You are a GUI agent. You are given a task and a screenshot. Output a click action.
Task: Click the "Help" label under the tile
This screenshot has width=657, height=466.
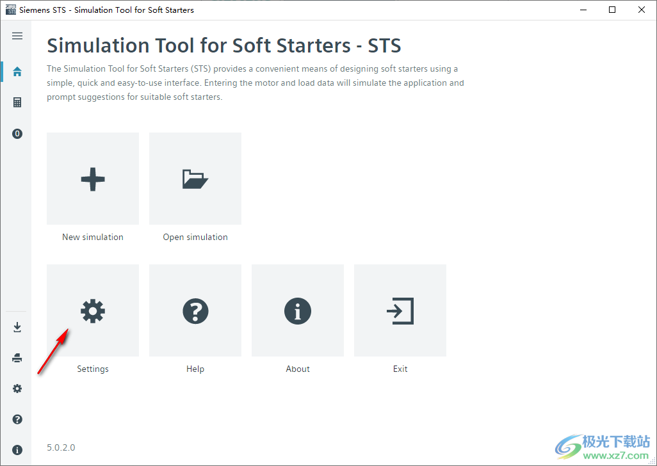(x=195, y=369)
